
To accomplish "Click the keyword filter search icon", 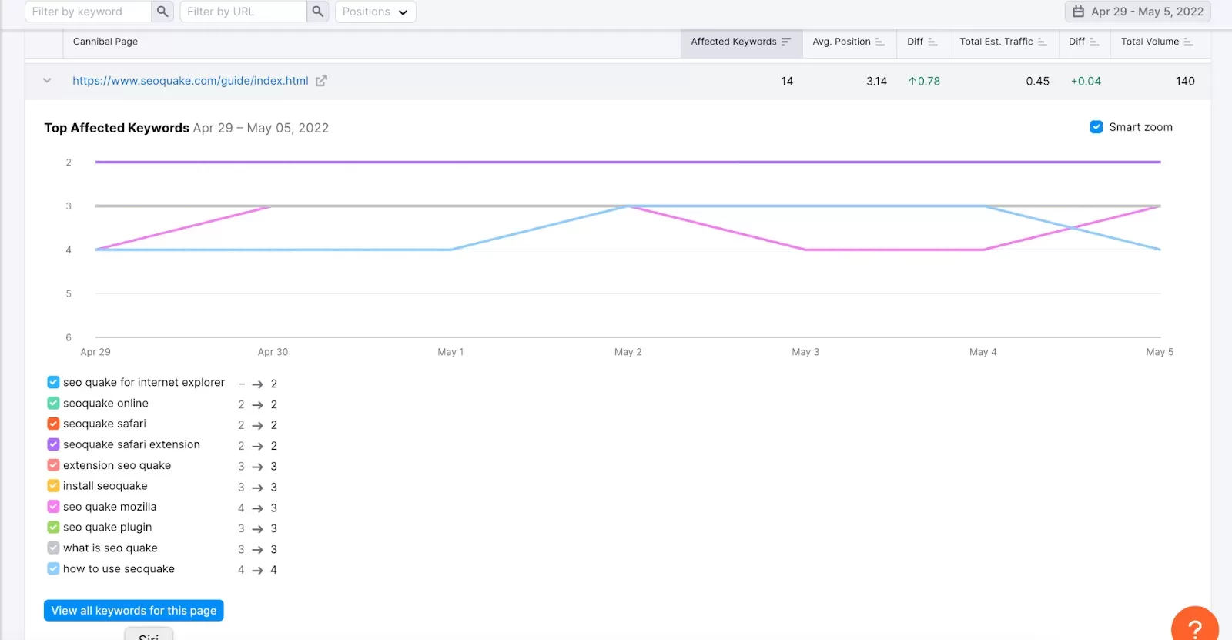I will coord(162,12).
